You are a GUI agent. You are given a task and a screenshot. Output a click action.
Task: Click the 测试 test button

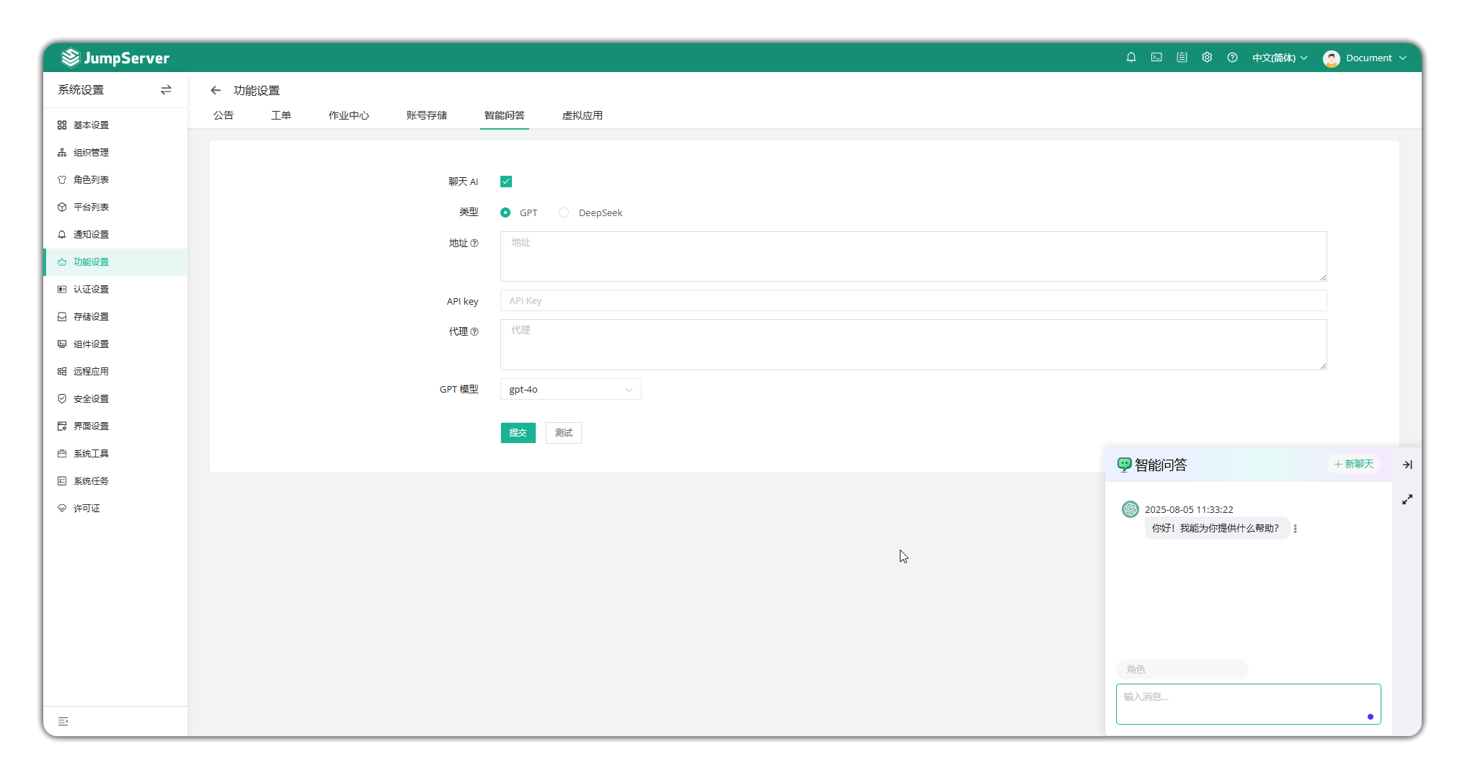click(x=564, y=433)
